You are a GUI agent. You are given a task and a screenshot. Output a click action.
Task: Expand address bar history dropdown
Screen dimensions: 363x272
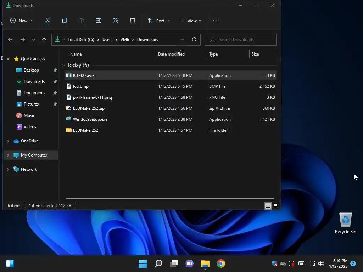tap(183, 39)
